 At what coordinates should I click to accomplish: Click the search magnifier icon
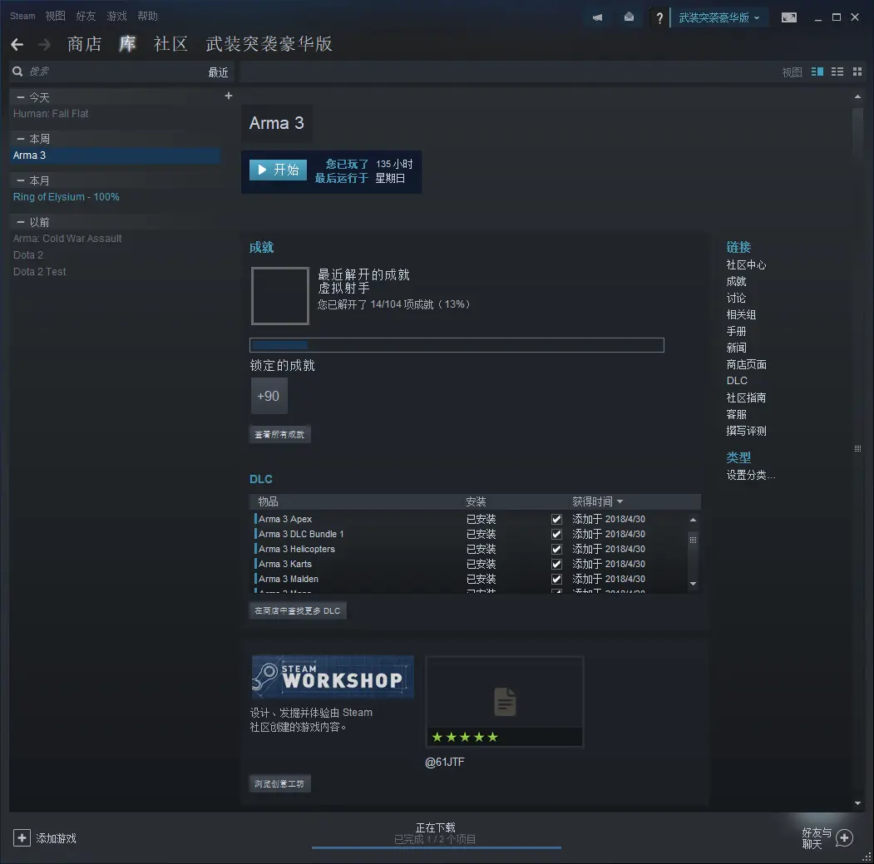coord(17,72)
